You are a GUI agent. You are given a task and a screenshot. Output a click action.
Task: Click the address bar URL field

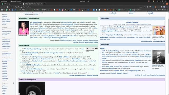(x=74, y=7)
